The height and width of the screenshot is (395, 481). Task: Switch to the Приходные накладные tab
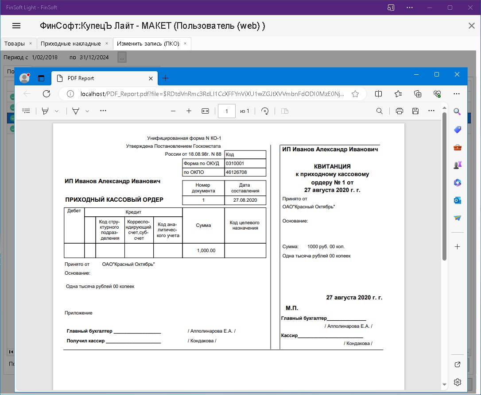point(71,44)
